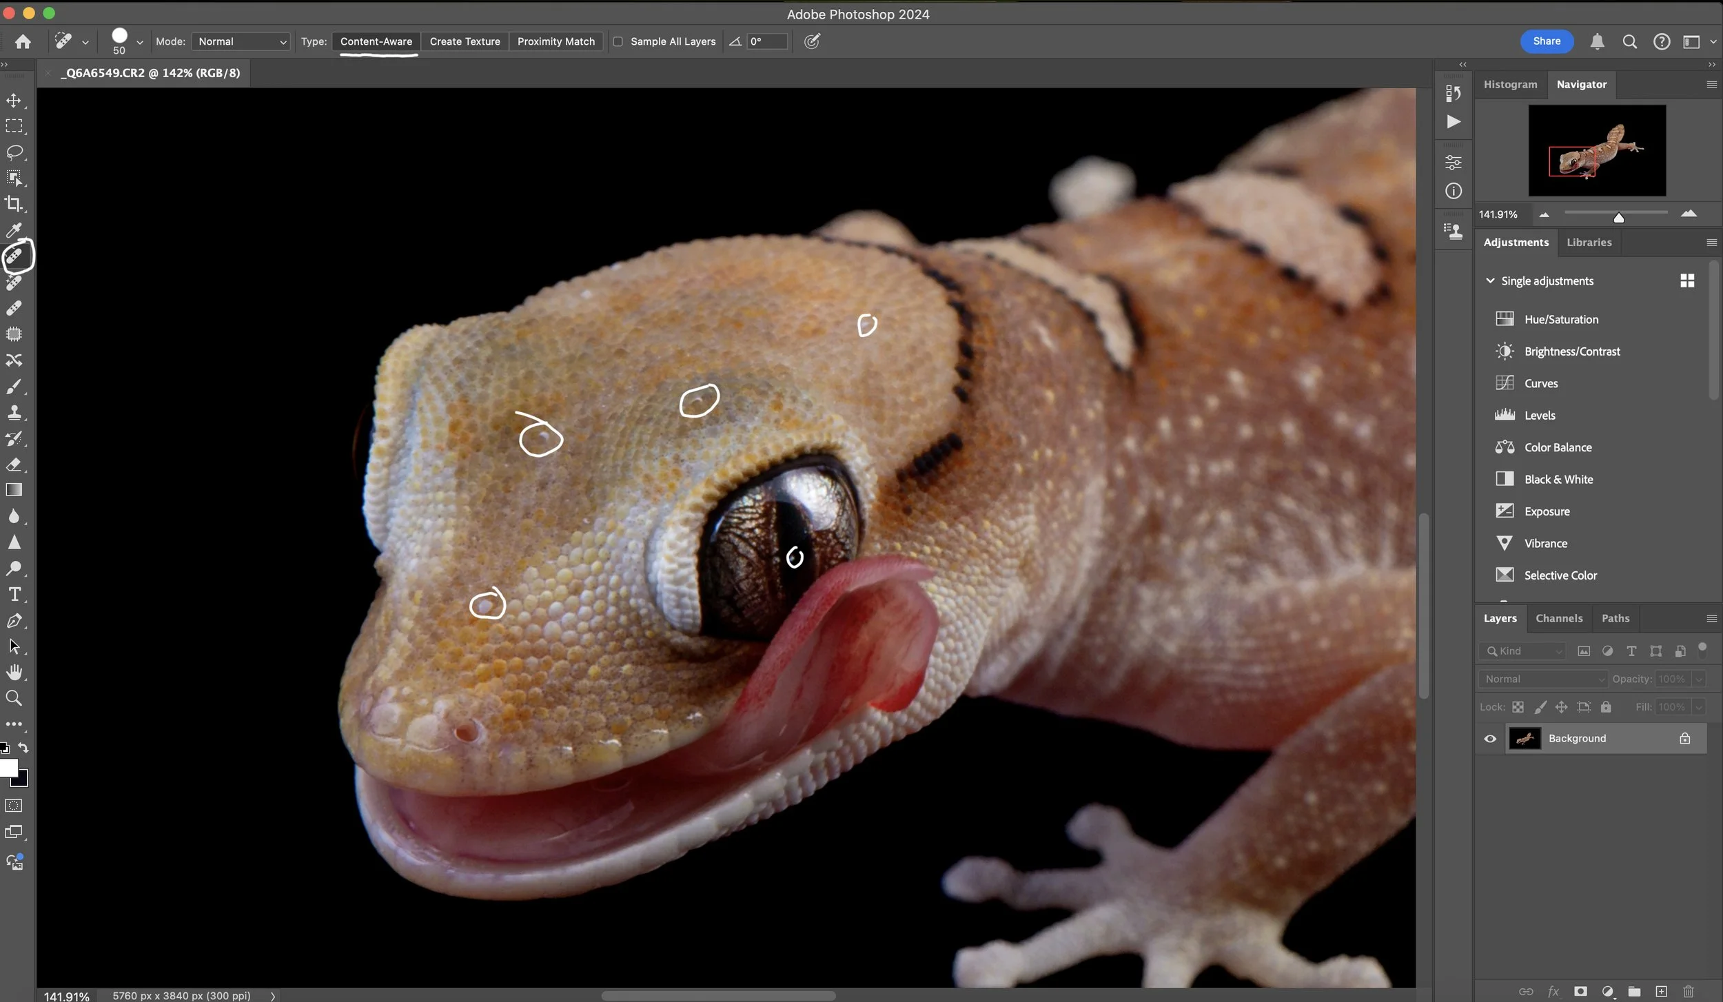Switch to the Channels tab
Screen dimensions: 1723x1002
click(x=1559, y=618)
